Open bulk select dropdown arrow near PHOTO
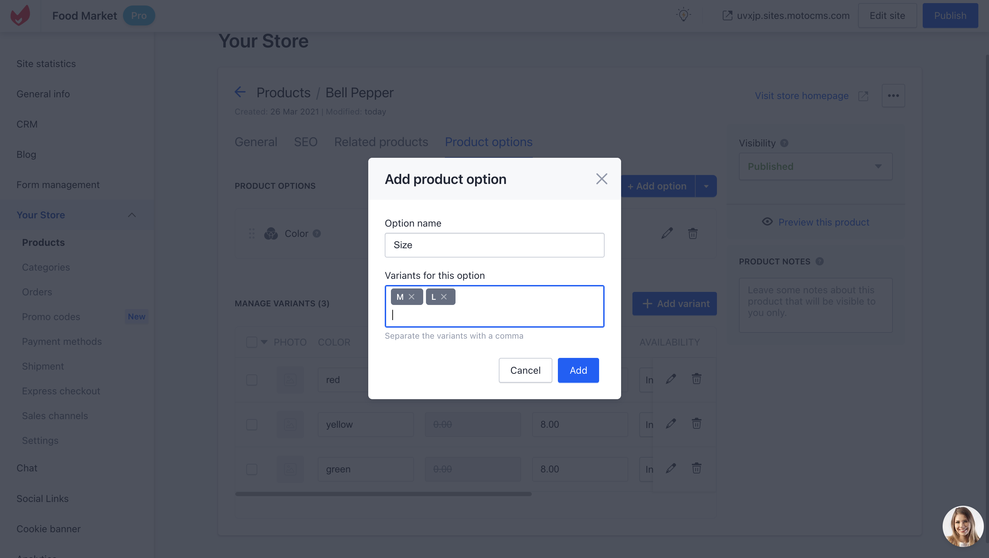989x558 pixels. click(264, 342)
